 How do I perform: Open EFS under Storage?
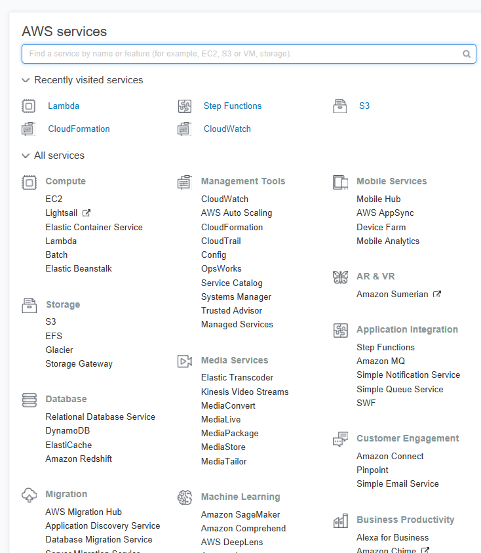[x=54, y=336]
